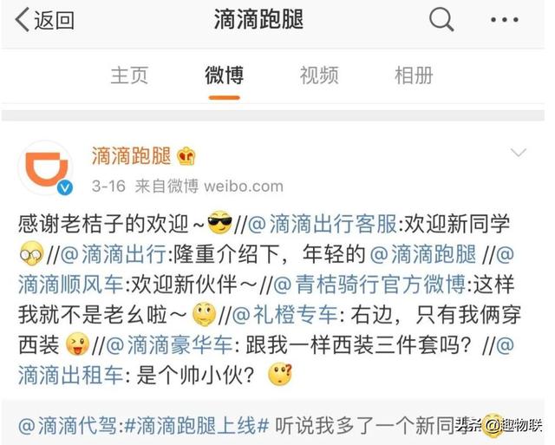Viewport: 555px width, 445px height.
Task: Tap the blue verified badge on avatar
Action: click(x=65, y=187)
